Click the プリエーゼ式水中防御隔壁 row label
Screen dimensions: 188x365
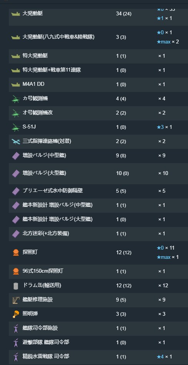tap(53, 191)
